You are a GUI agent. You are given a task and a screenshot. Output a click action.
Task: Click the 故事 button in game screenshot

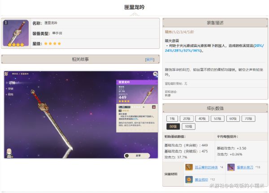pos(137,156)
